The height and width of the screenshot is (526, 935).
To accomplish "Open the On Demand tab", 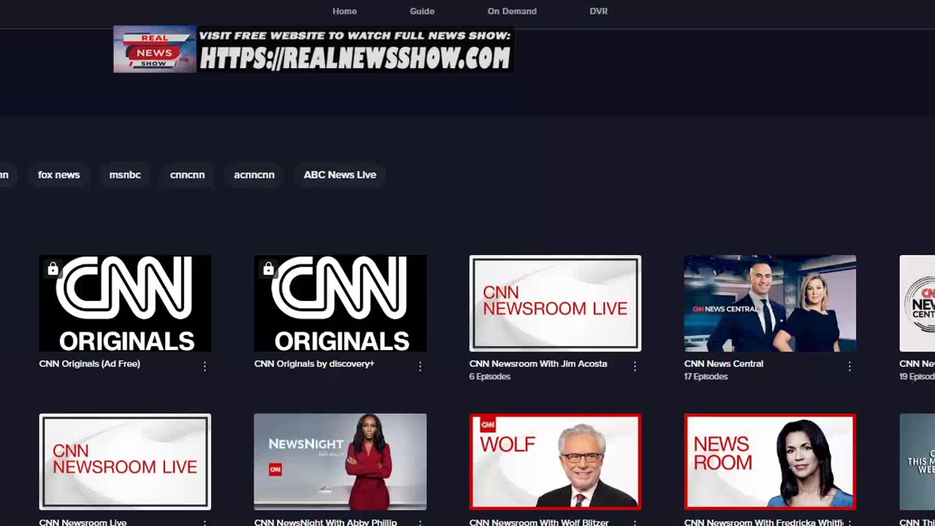I will 512,11.
